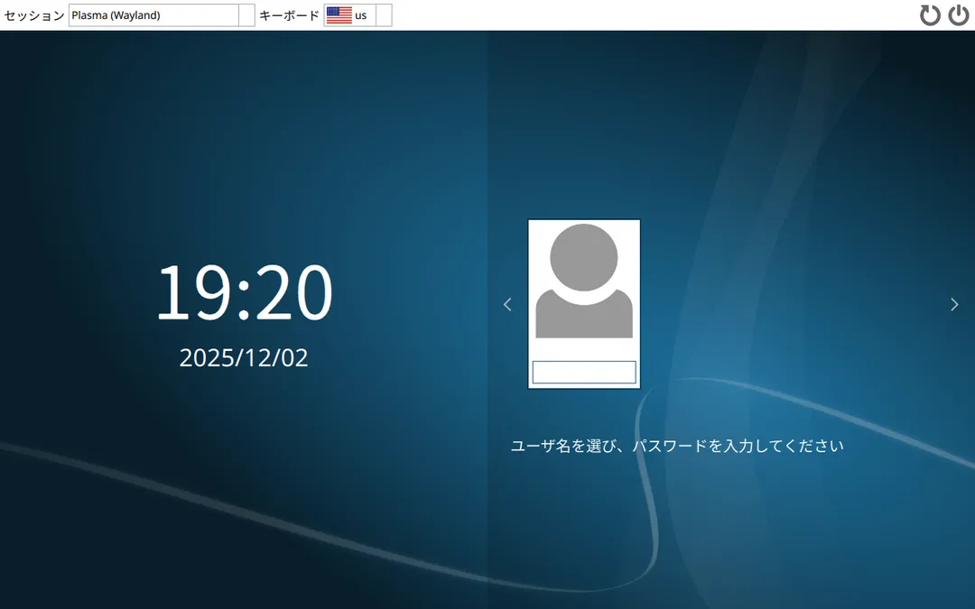975x609 pixels.
Task: Select the gray user avatar silhouette
Action: (x=584, y=281)
